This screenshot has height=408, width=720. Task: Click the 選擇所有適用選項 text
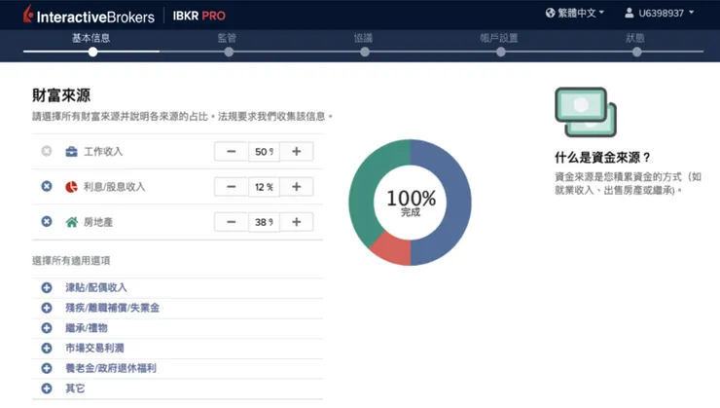pyautogui.click(x=71, y=261)
